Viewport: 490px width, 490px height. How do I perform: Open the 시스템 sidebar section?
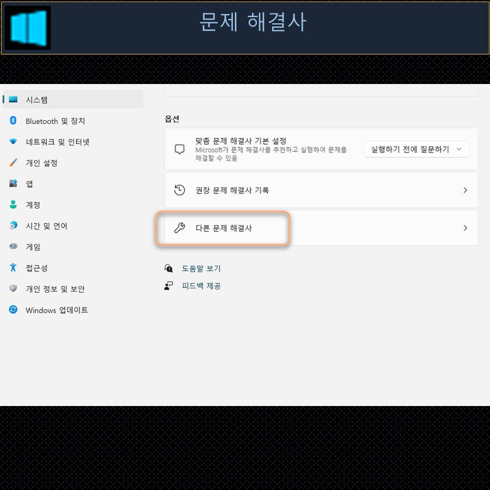click(73, 100)
